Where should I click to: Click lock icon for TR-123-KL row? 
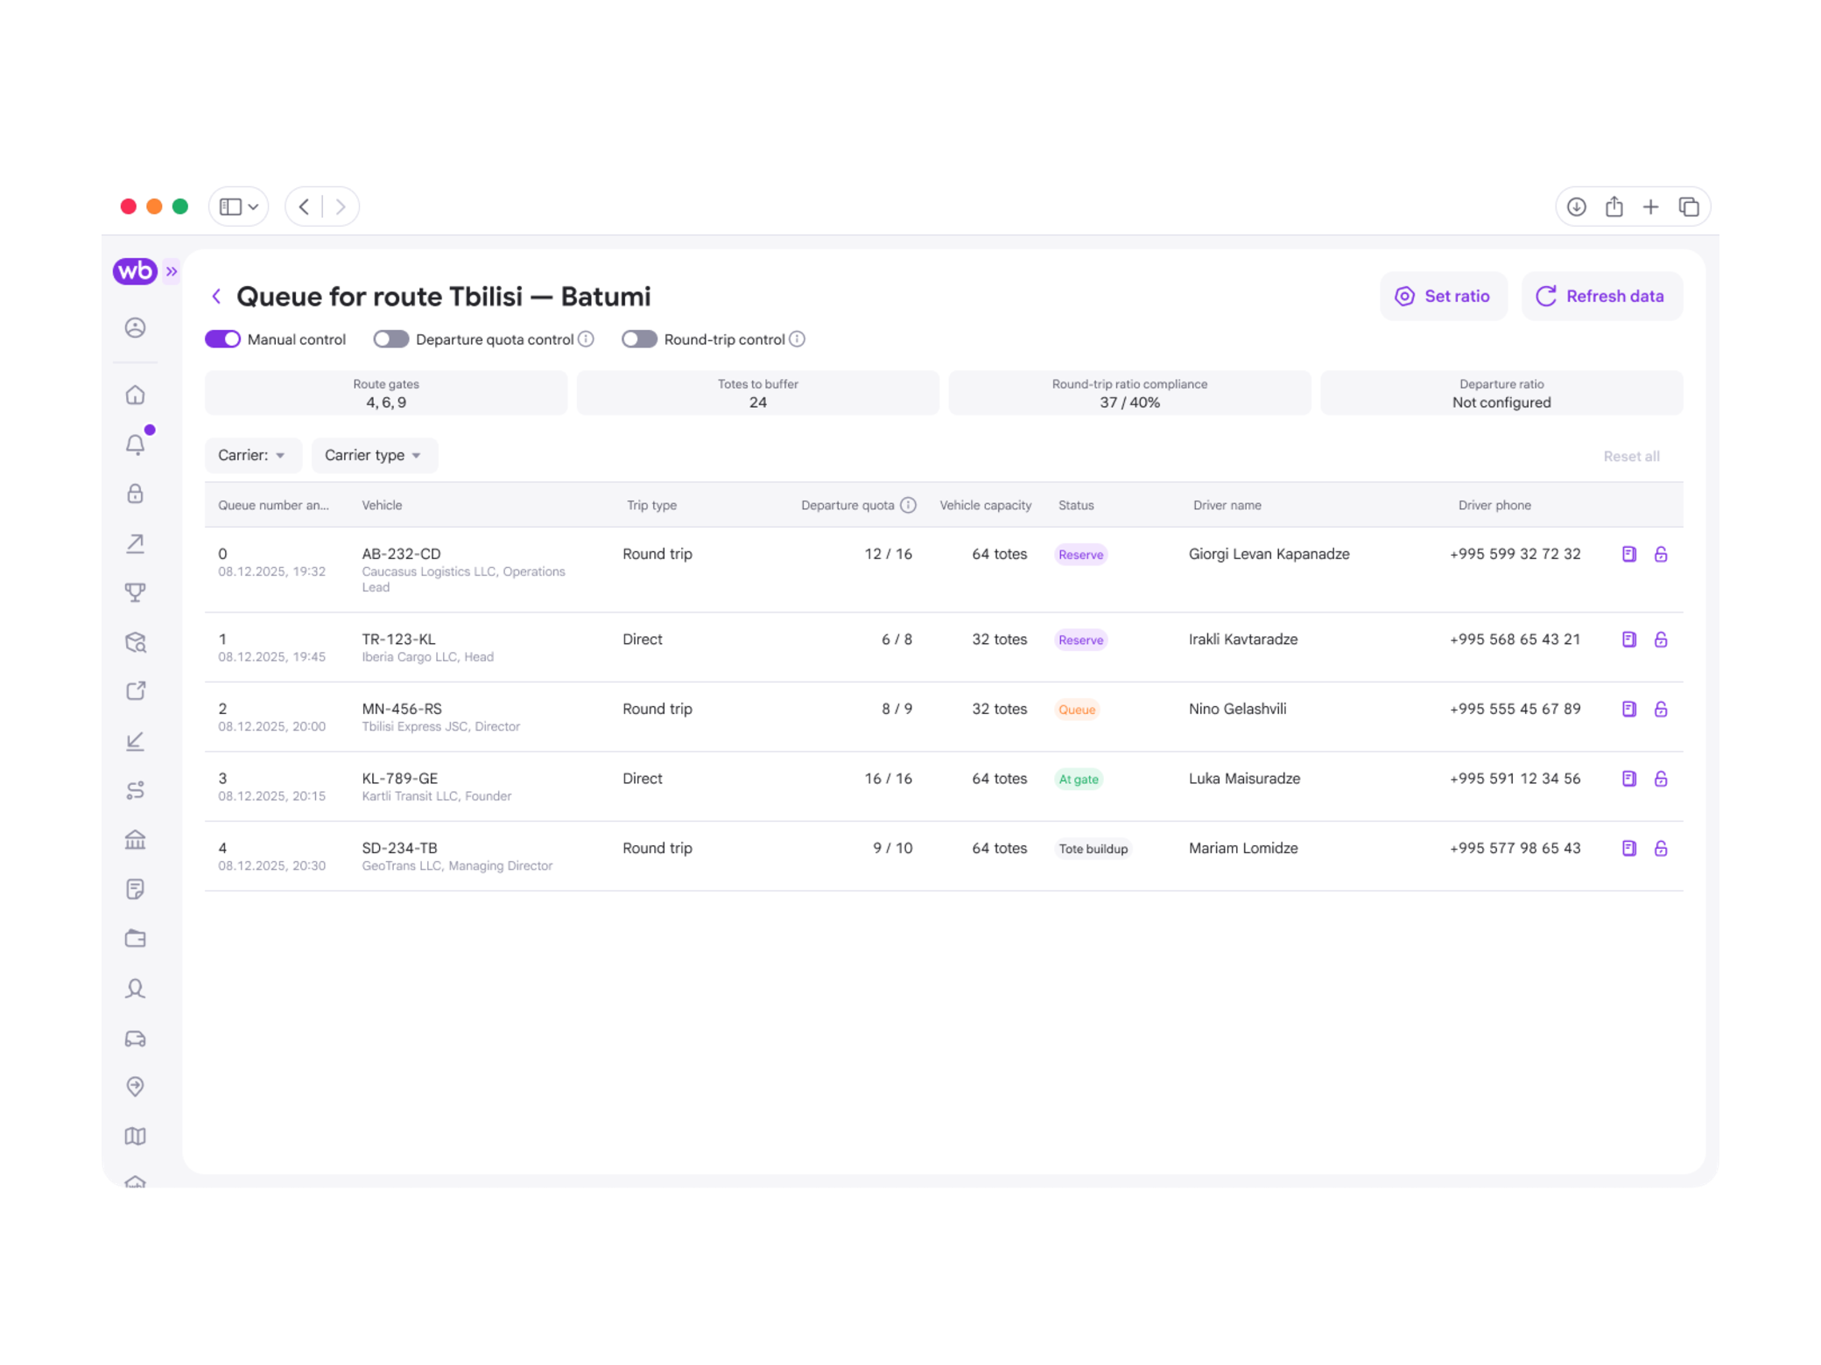[x=1660, y=640]
